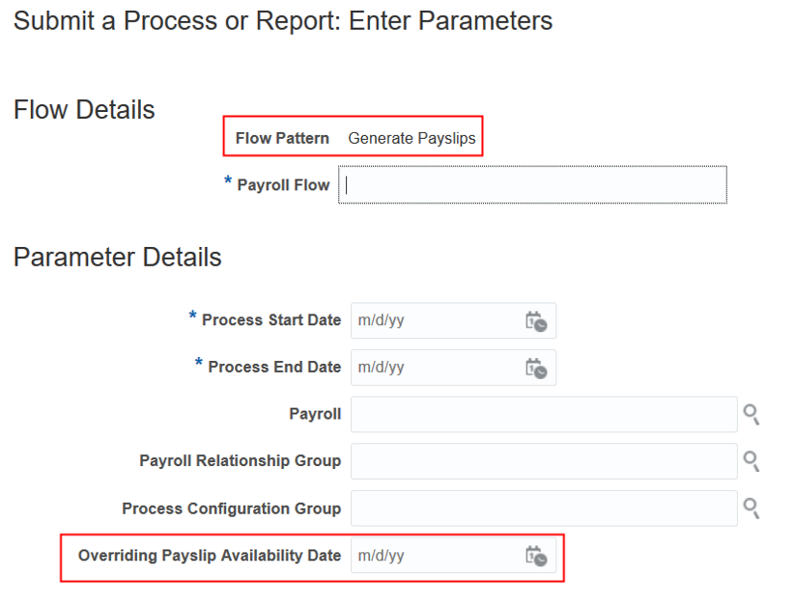Click the Payroll Relationship Group search icon

click(x=751, y=461)
